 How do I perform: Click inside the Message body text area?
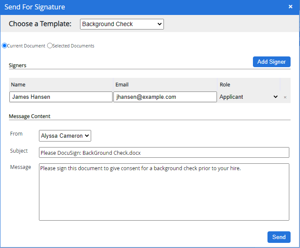coord(164,192)
